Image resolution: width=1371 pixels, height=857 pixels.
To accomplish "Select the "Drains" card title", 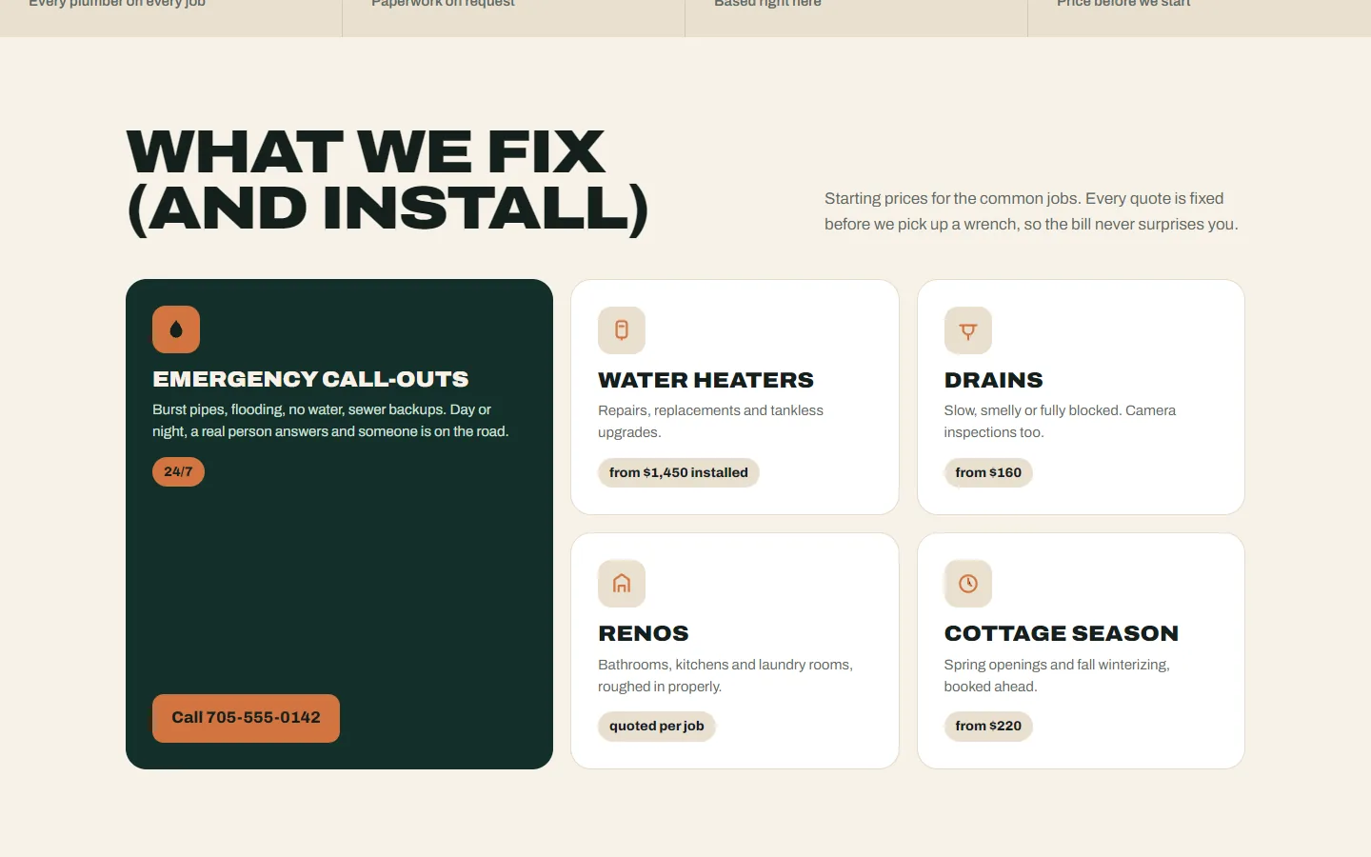I will click(993, 380).
